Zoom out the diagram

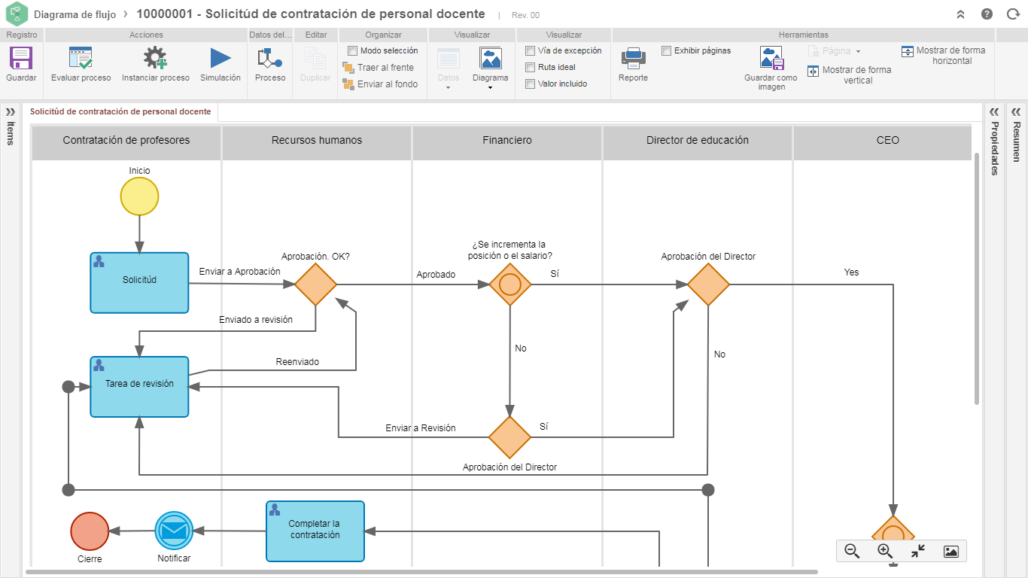pyautogui.click(x=852, y=551)
